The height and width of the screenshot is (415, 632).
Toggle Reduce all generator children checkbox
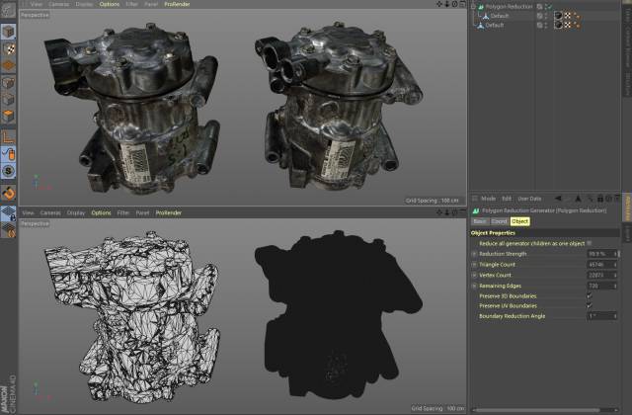(x=590, y=242)
